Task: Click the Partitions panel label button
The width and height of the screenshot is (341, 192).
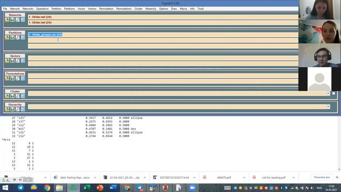Action: 15,33
